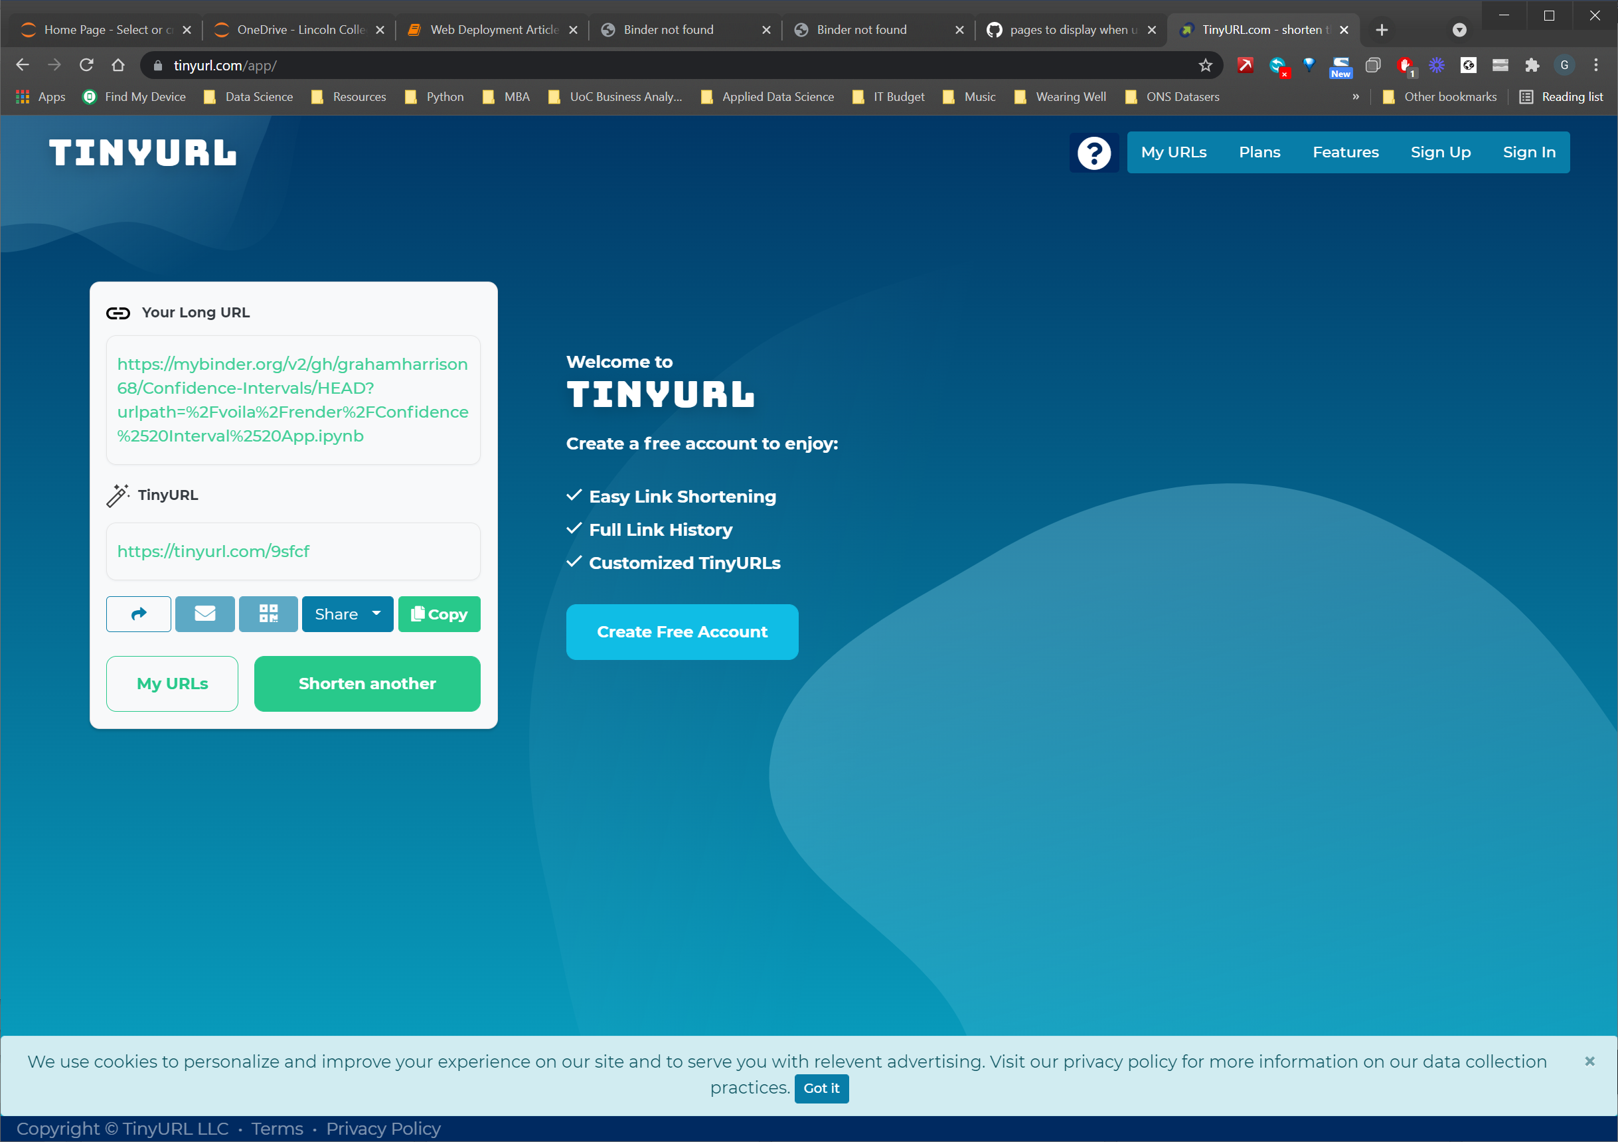The image size is (1618, 1142).
Task: Click the browser home icon
Action: click(x=118, y=66)
